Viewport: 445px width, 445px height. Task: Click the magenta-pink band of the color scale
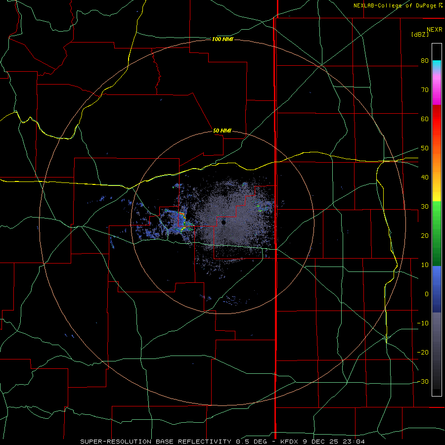pos(437,88)
